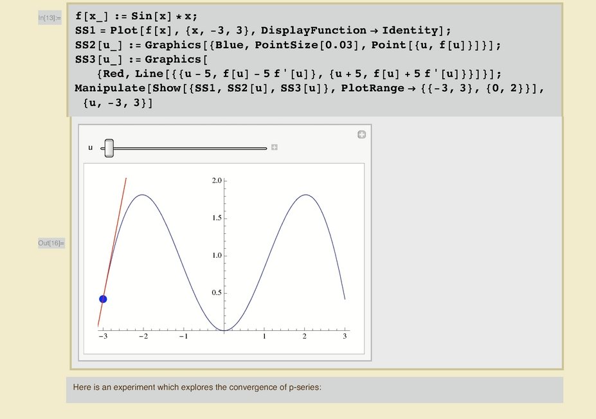The width and height of the screenshot is (596, 419).
Task: Click the u variable label beside slider
Action: click(90, 148)
